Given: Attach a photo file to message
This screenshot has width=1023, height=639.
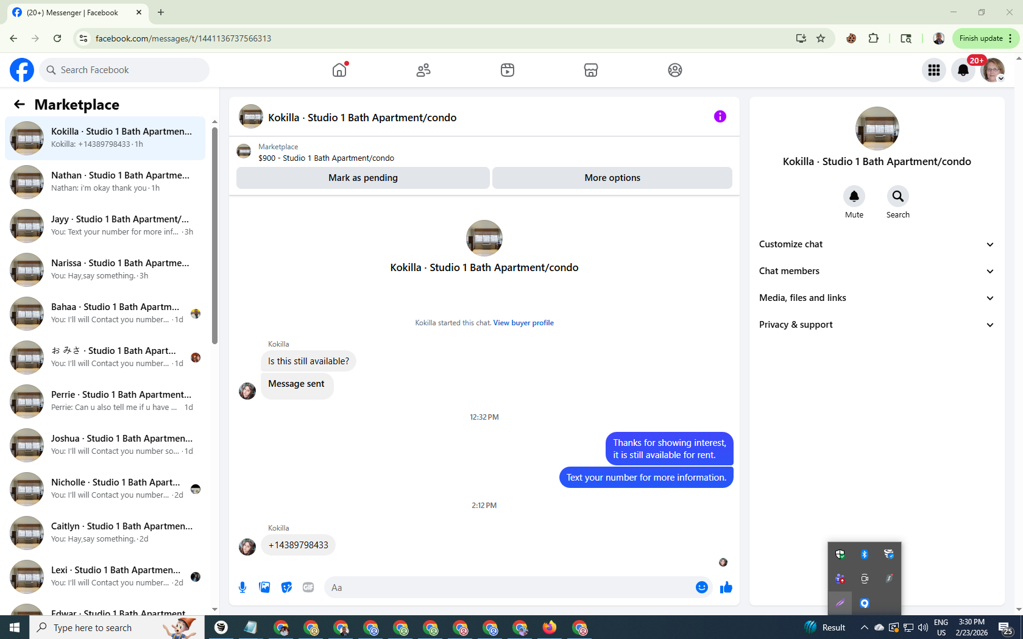Looking at the screenshot, I should pos(264,587).
